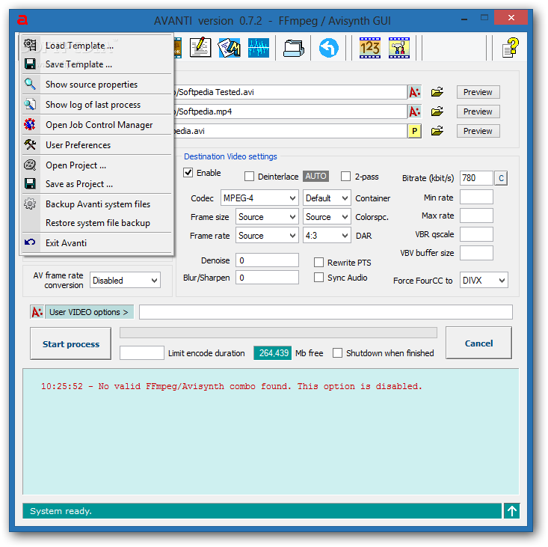The height and width of the screenshot is (547, 548).
Task: Expand the Frame size Source dropdown
Action: pos(267,217)
